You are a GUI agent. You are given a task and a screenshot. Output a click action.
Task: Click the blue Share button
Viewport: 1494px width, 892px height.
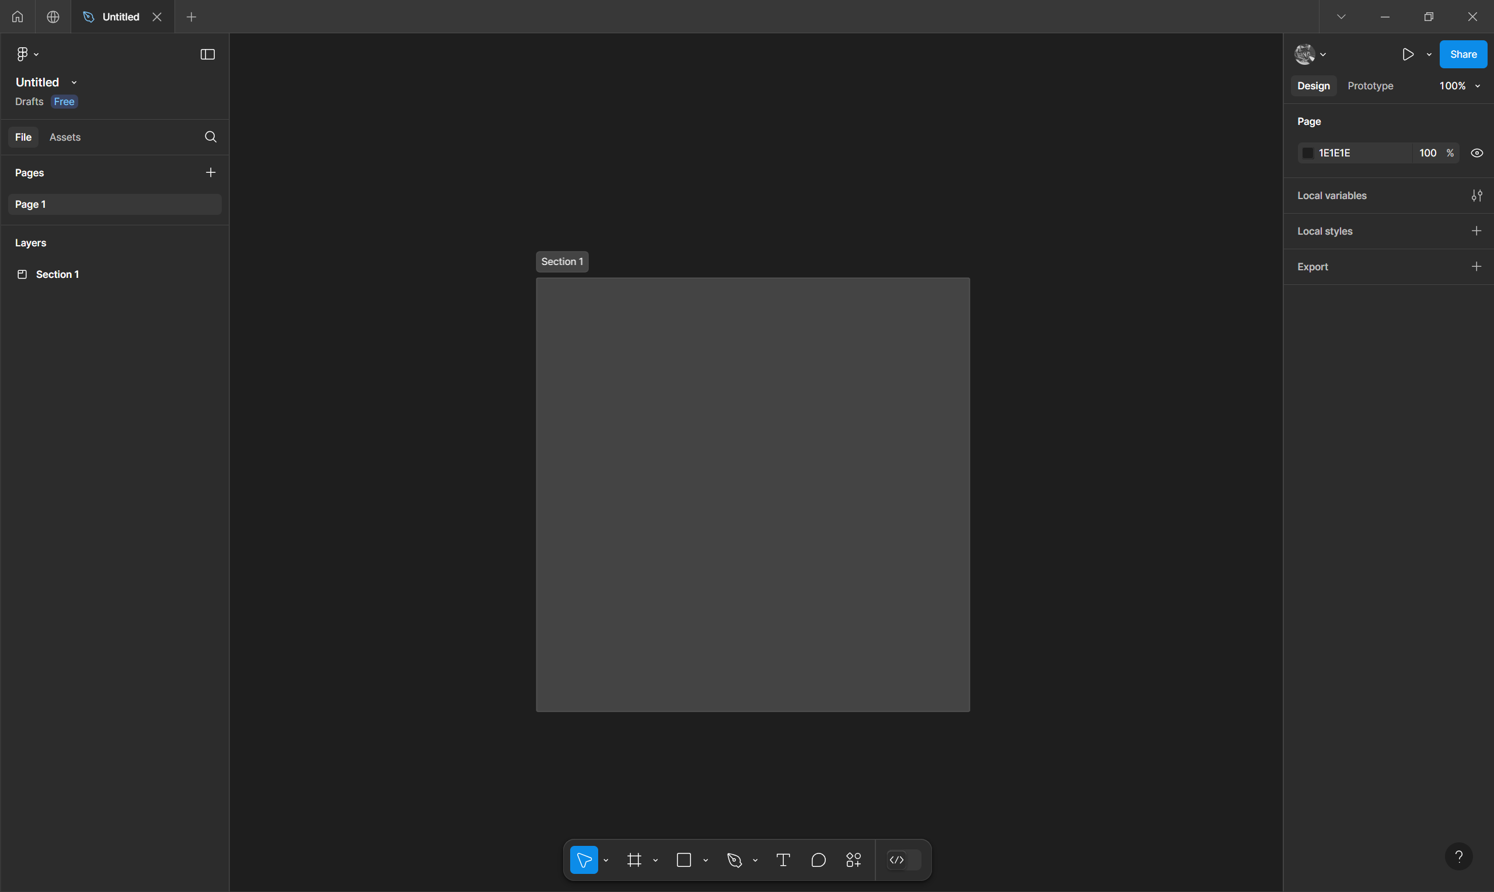1462,54
